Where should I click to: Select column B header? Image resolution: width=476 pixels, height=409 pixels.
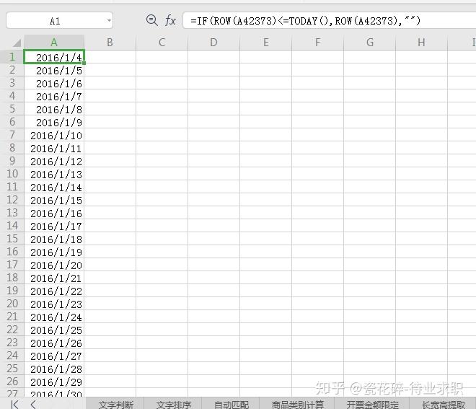pos(110,43)
